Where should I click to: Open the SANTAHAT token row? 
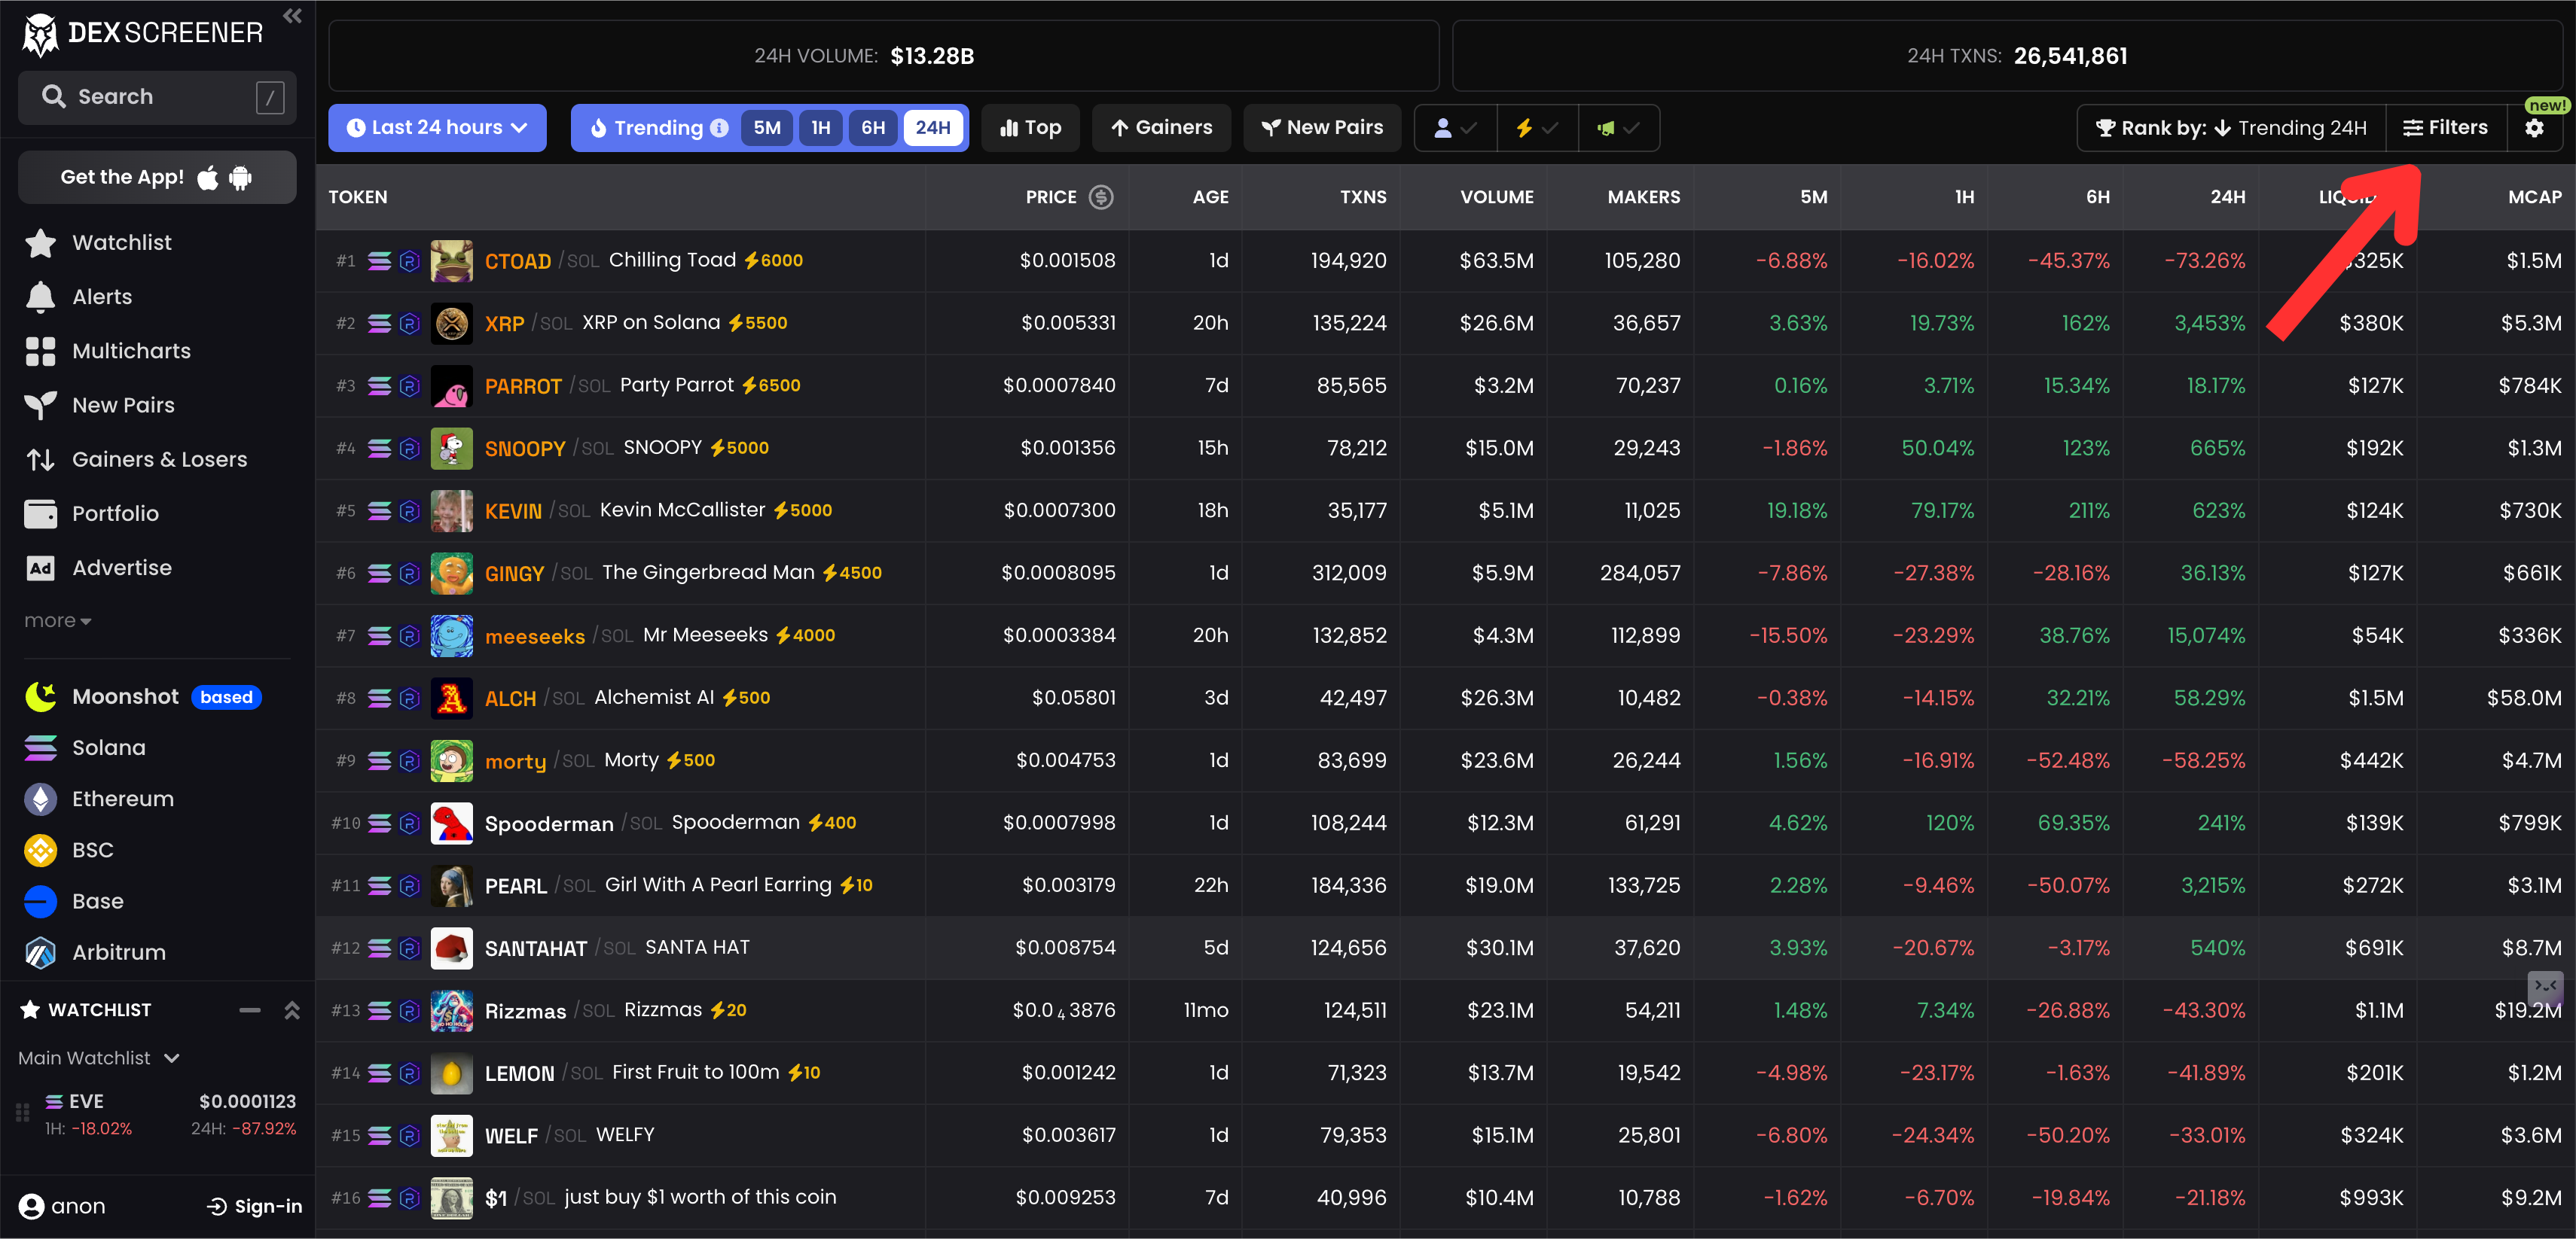pyautogui.click(x=1445, y=947)
